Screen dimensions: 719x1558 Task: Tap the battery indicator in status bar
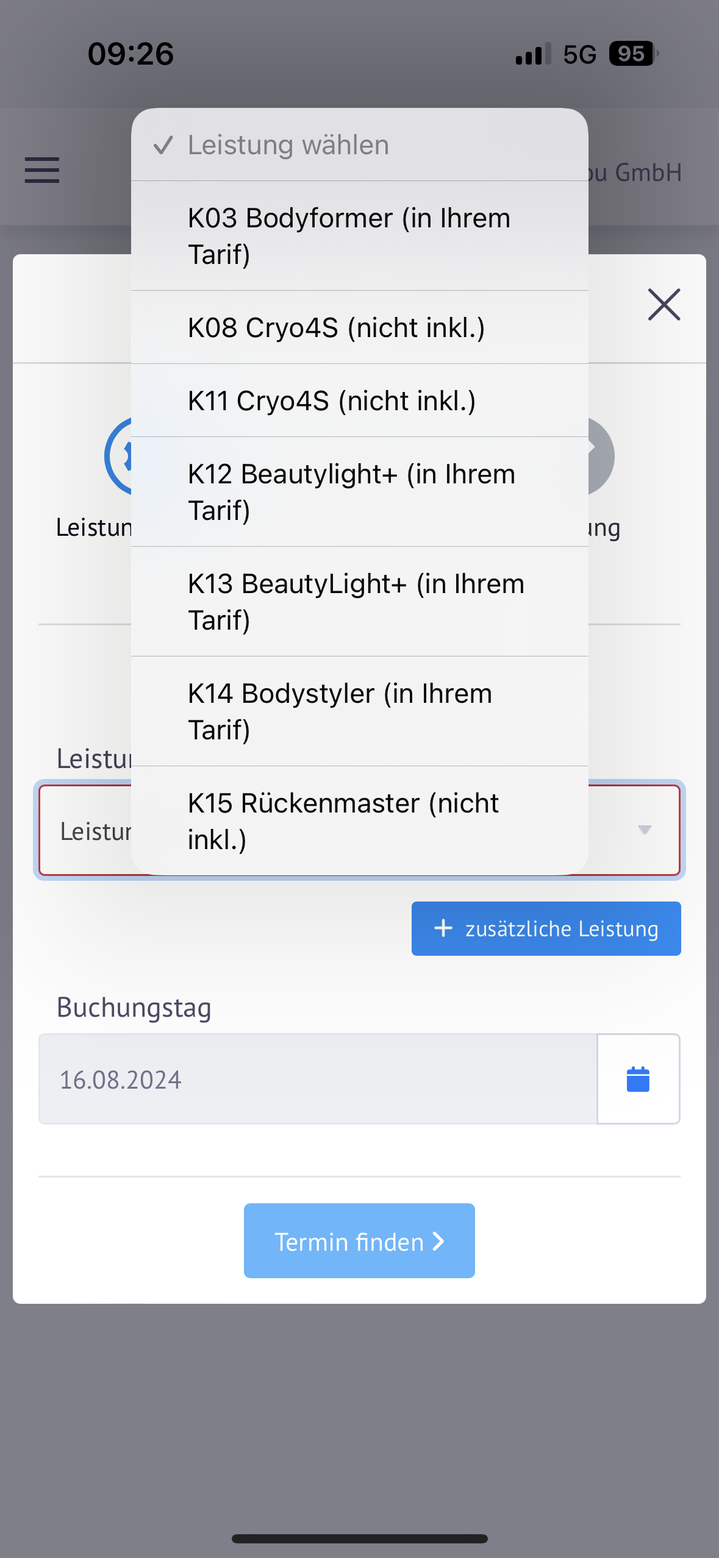tap(634, 54)
